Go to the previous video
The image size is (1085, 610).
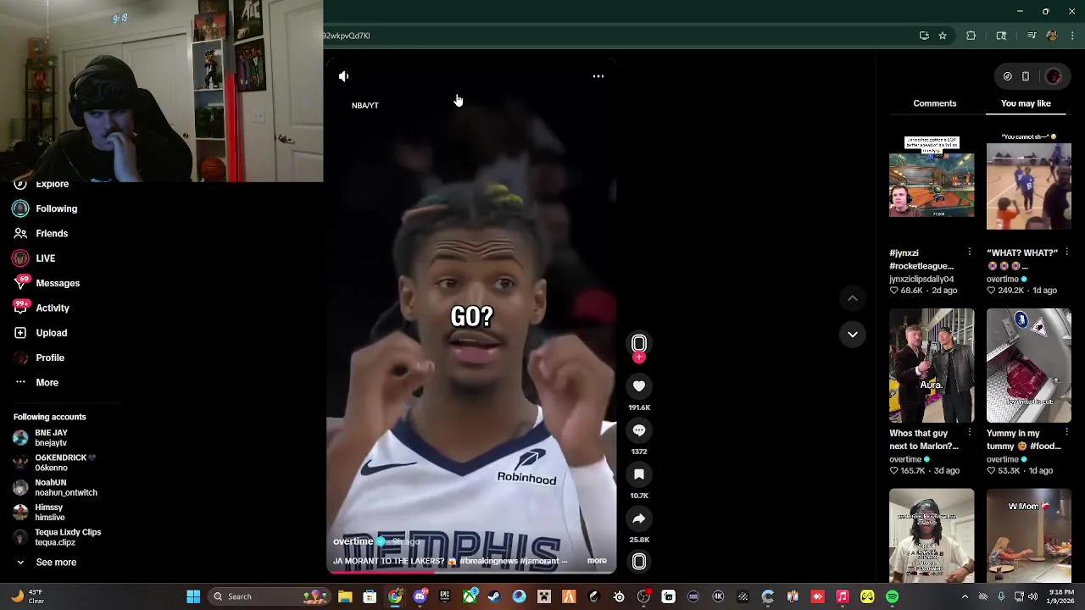tap(853, 298)
